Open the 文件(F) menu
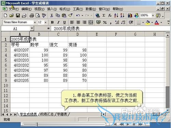This screenshot has width=171, height=128. tap(14, 9)
